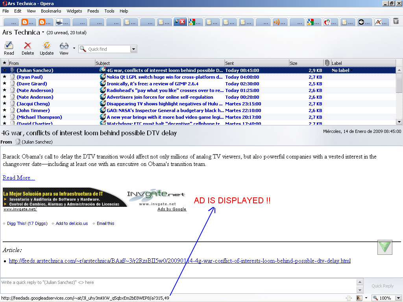The image size is (403, 302).
Task: Click the quick reply text field
Action: pos(177,282)
